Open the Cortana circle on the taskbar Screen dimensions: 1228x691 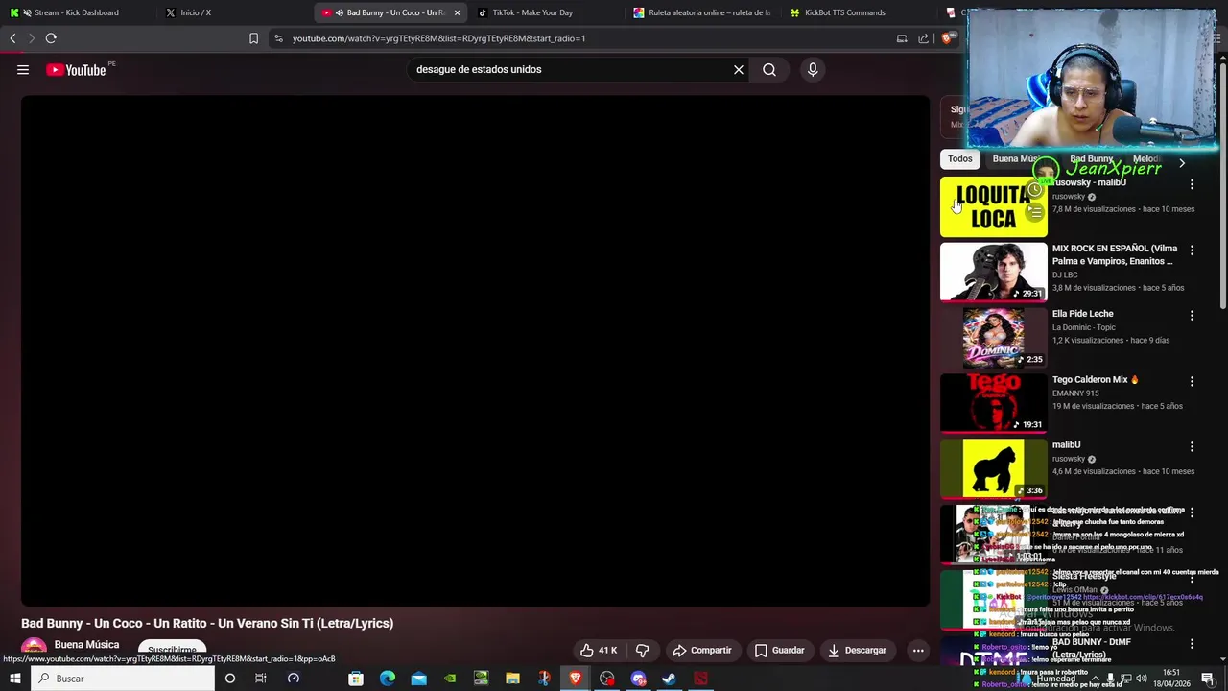229,679
